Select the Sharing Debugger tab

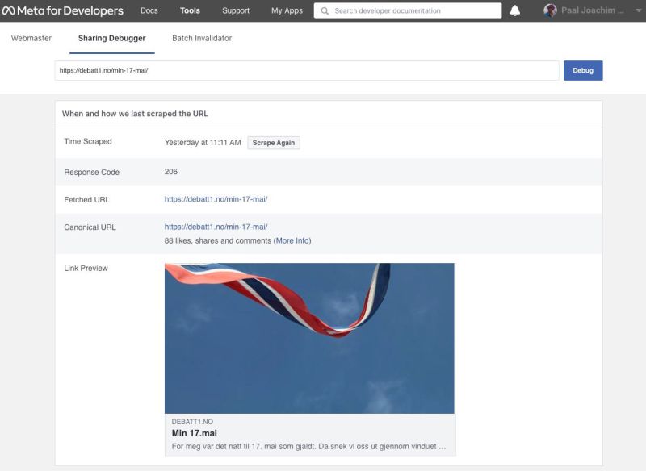click(x=112, y=38)
